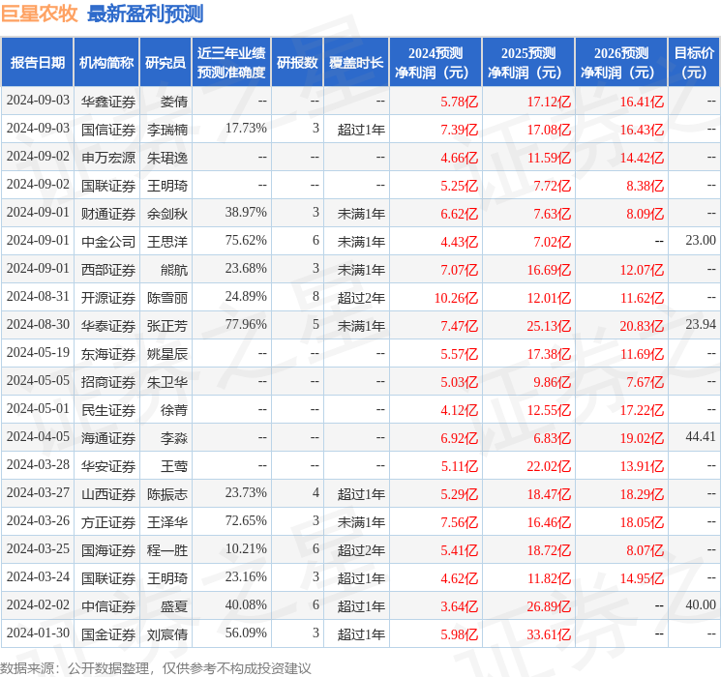Click analyst name 朱珺逸
Viewport: 721px width, 677px height.
pos(167,158)
